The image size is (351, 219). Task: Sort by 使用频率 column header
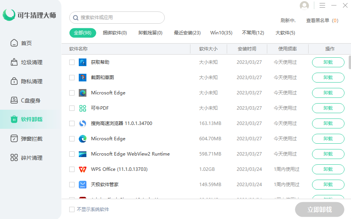coord(288,49)
